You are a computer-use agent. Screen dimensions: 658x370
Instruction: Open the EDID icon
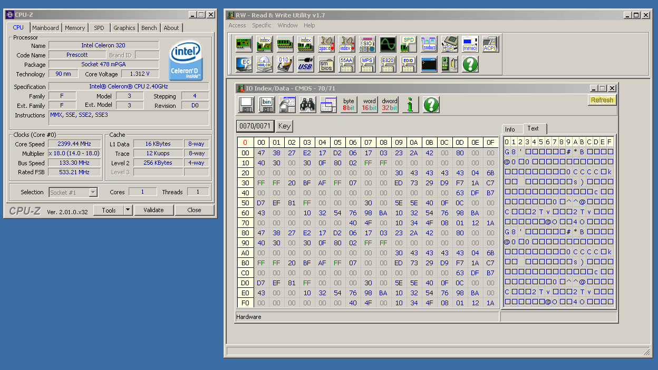(408, 64)
